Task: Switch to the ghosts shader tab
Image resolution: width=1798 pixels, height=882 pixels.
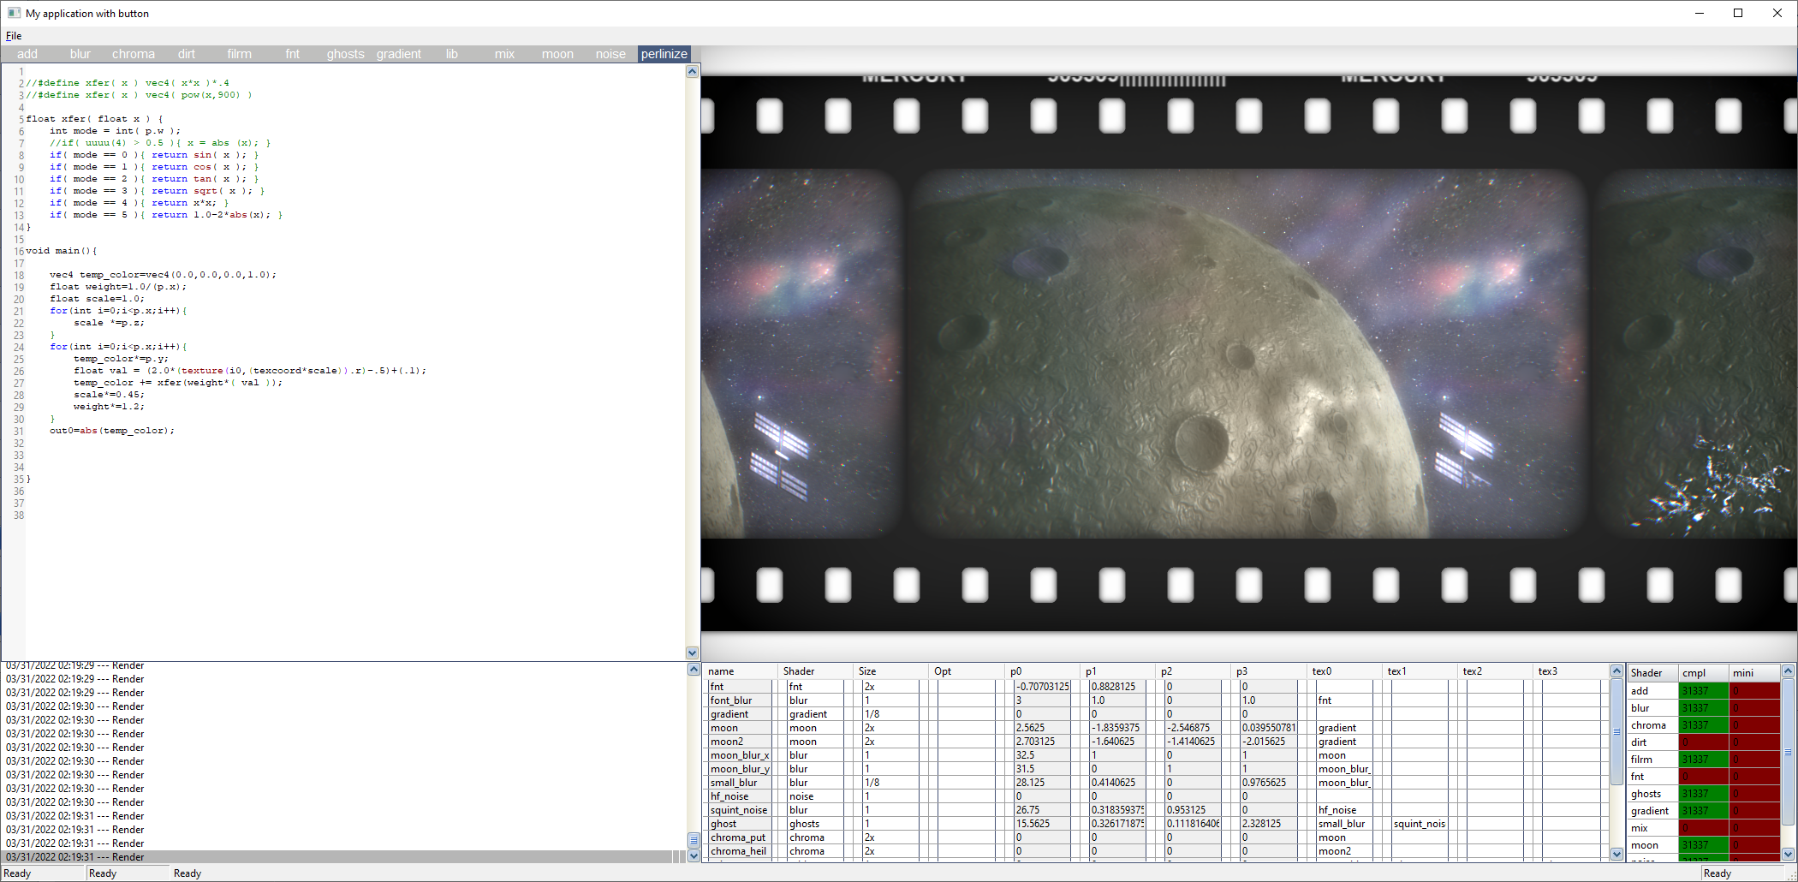Action: (x=345, y=54)
